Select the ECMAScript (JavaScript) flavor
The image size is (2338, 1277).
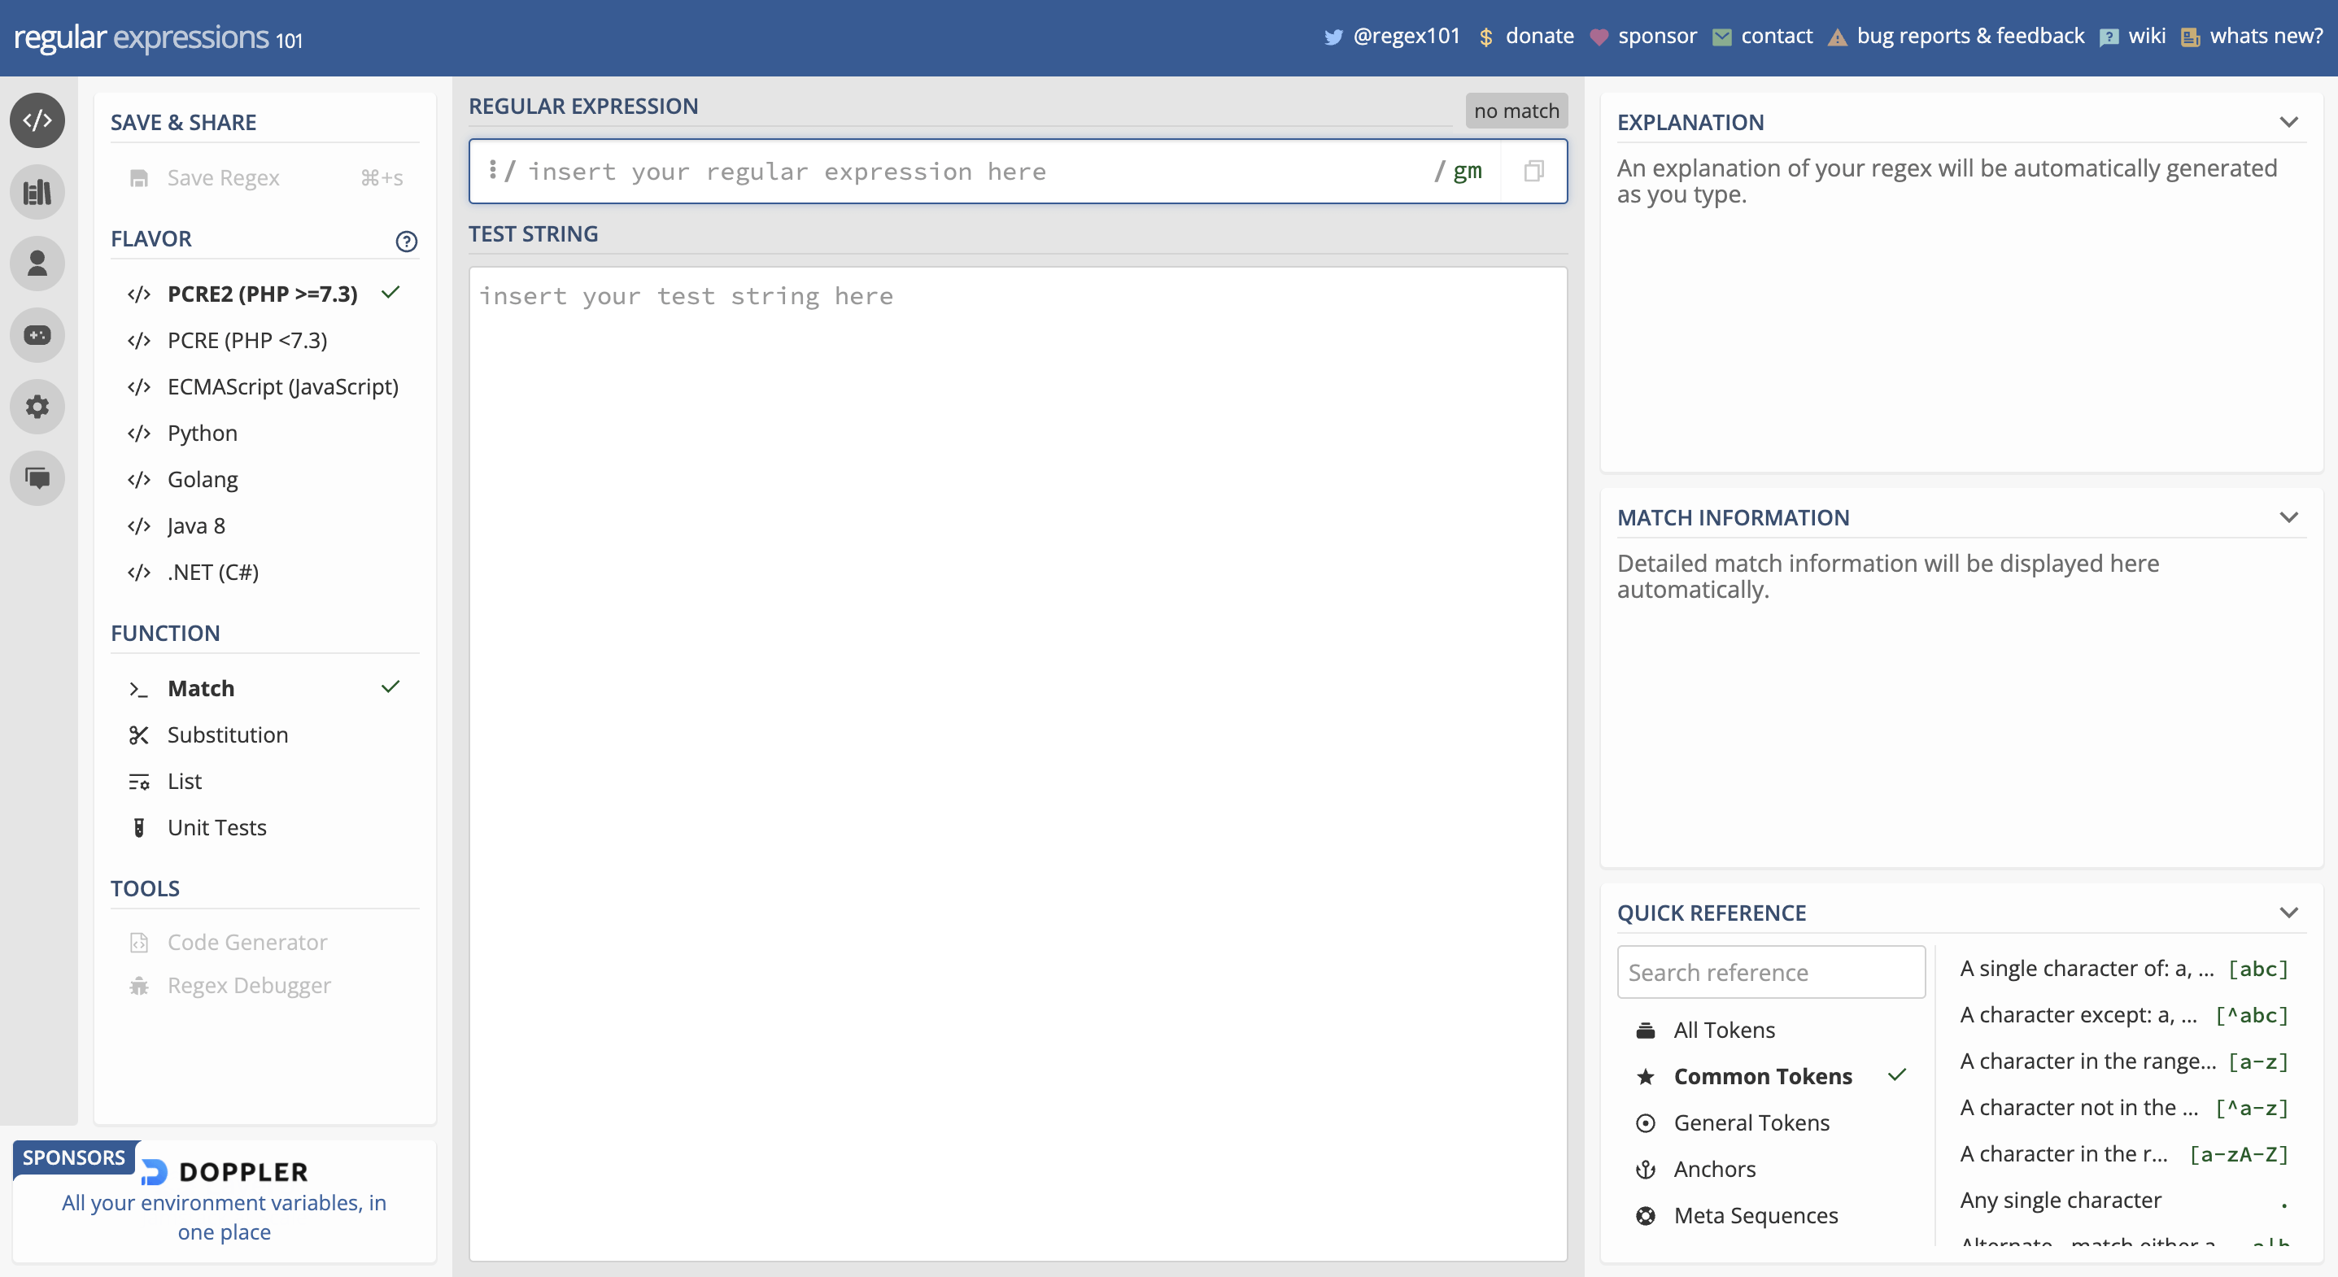[x=282, y=386]
